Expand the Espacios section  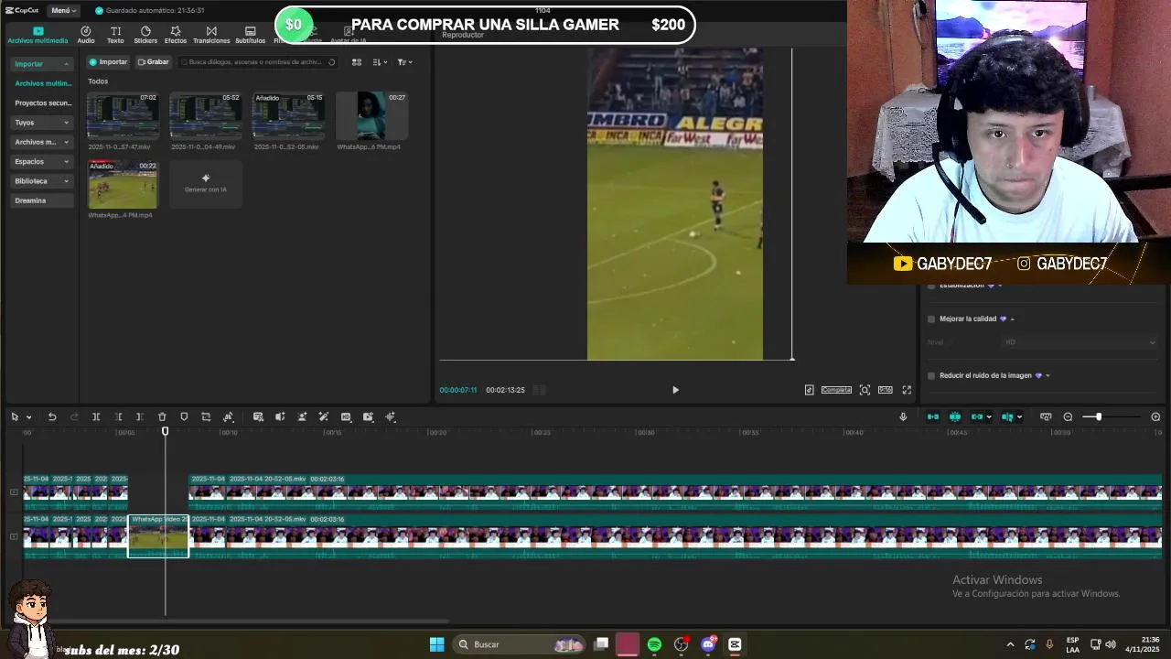tap(66, 162)
